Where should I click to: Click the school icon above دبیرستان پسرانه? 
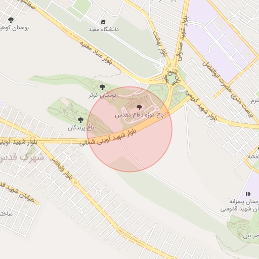[248, 194]
